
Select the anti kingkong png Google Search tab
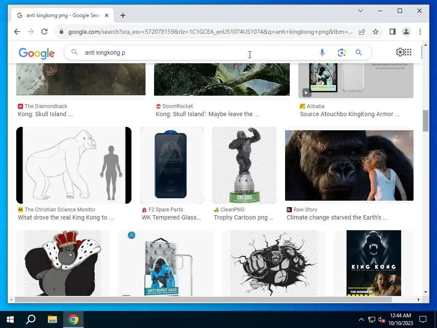tap(62, 15)
